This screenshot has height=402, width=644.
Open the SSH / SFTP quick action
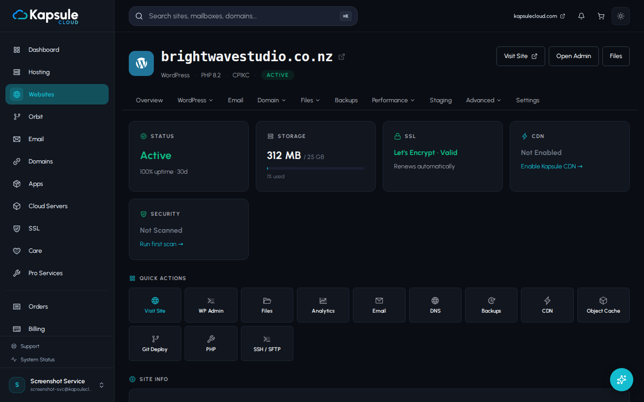pyautogui.click(x=267, y=343)
